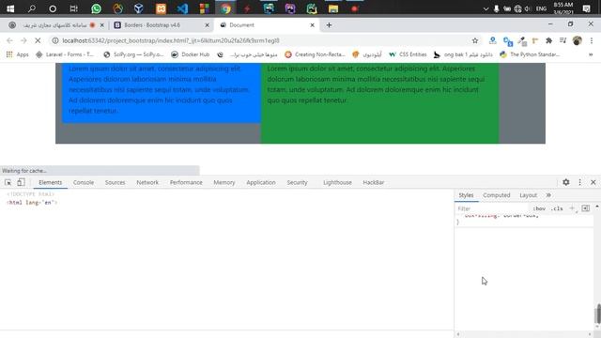Open the Chrome Extensions puzzle icon

coord(548,40)
